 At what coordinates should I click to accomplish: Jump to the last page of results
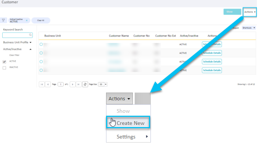tap(79, 84)
